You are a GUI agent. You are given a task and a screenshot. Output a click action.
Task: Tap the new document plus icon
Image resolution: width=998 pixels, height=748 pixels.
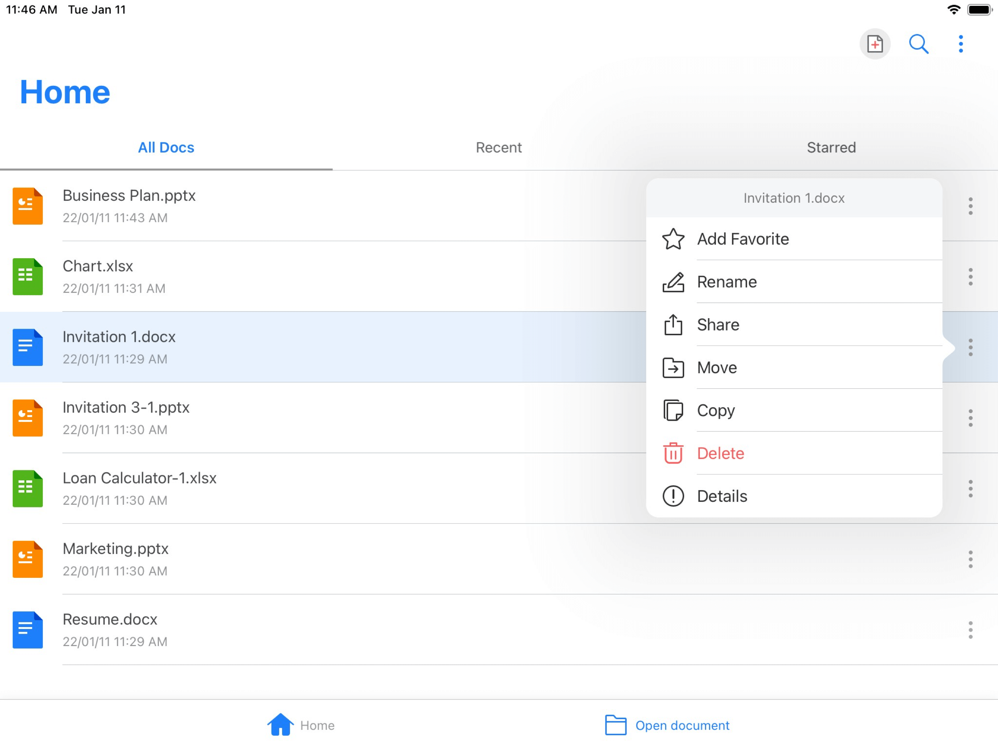(875, 44)
